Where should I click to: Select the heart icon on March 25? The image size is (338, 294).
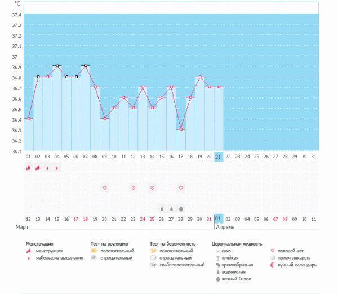[x=153, y=188]
